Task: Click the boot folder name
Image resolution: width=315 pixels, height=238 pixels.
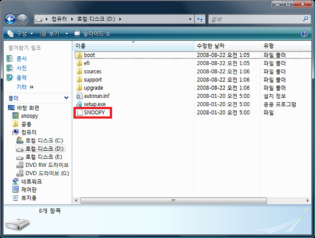Action: coord(89,55)
